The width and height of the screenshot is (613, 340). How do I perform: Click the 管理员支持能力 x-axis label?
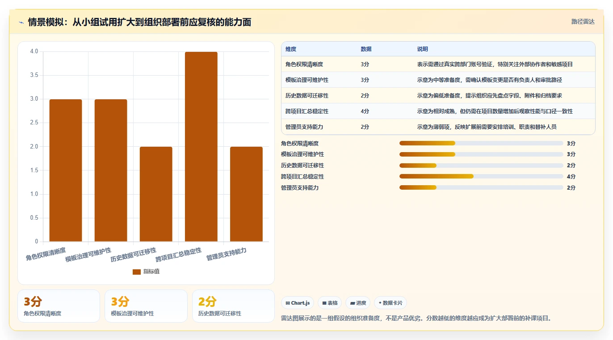(226, 254)
